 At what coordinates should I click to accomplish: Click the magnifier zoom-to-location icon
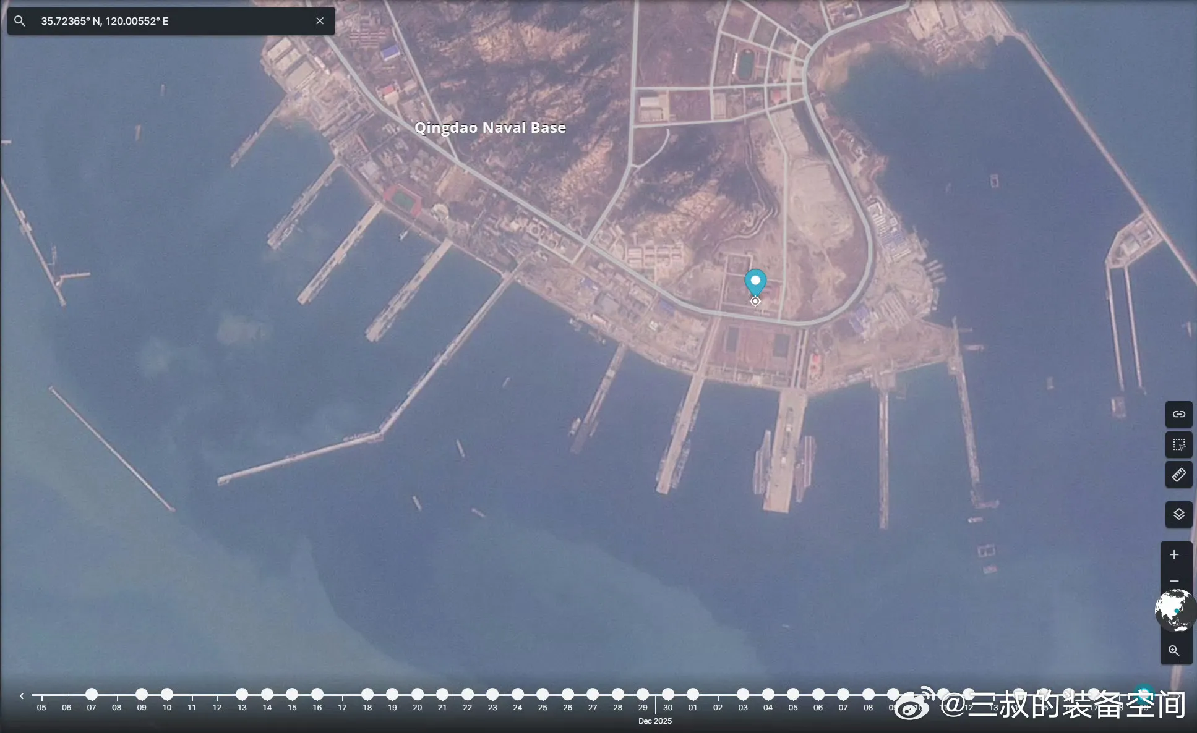coord(1173,651)
